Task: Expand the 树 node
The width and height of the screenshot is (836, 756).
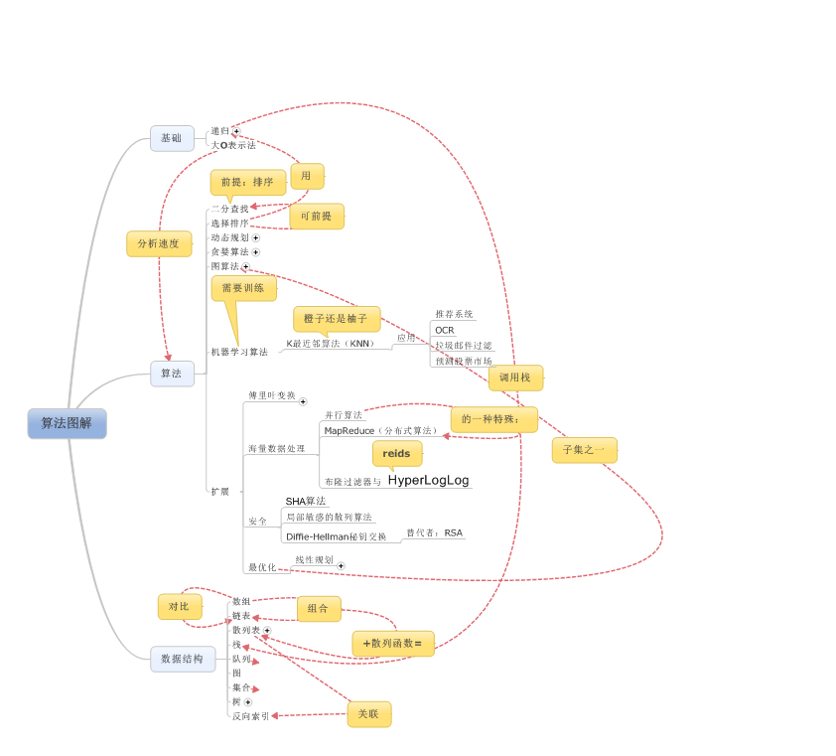Action: 248,702
